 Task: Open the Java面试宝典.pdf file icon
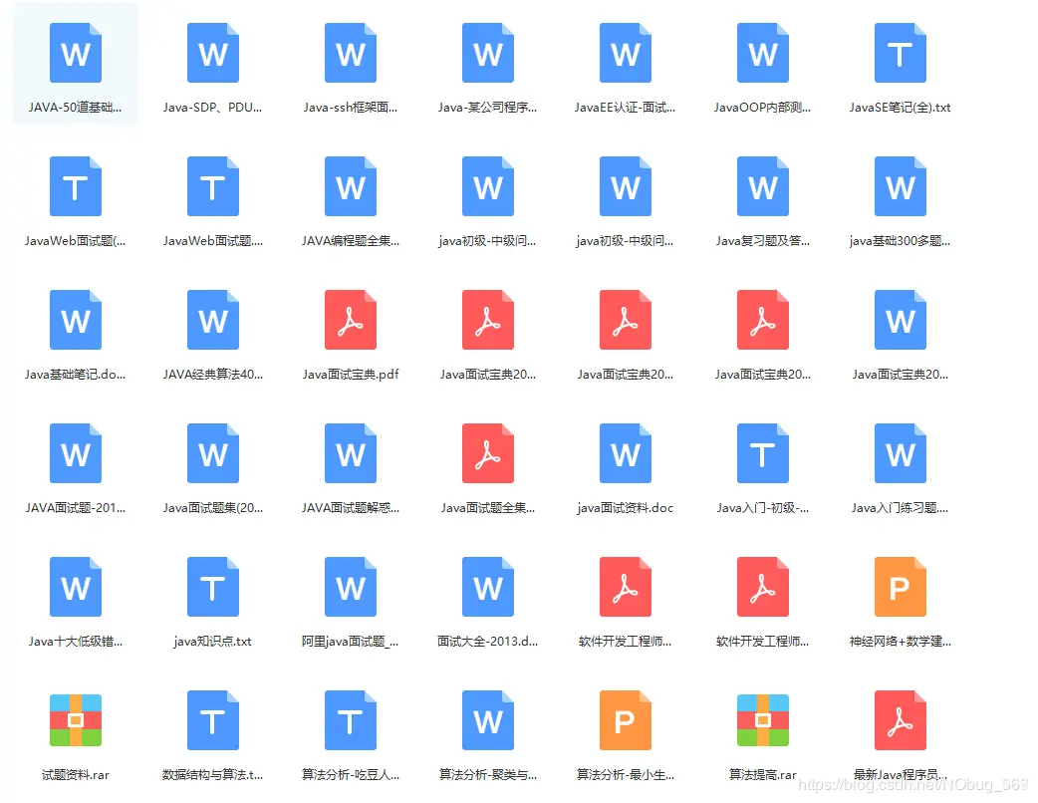click(351, 320)
